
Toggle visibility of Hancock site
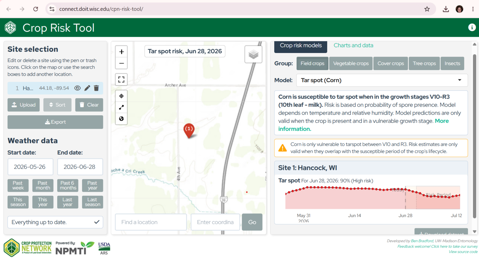(78, 88)
